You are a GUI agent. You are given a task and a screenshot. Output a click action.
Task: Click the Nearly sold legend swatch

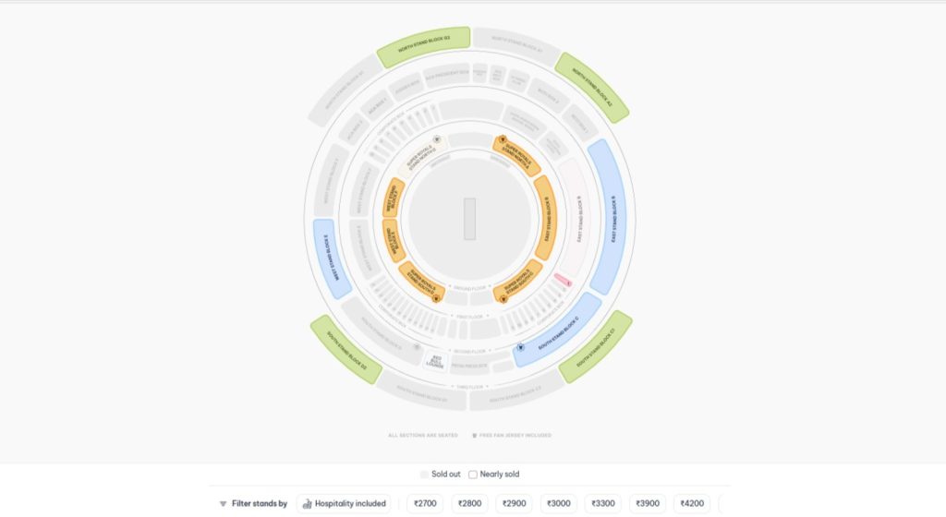point(473,475)
